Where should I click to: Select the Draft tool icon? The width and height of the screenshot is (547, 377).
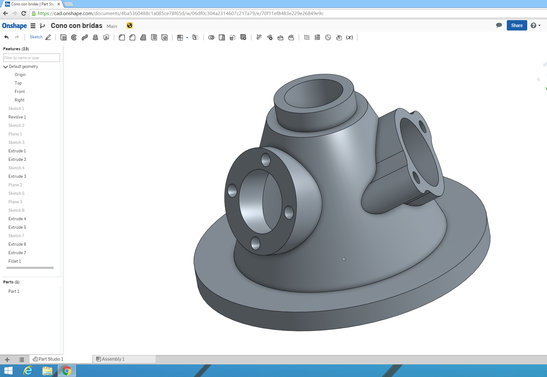click(x=143, y=37)
